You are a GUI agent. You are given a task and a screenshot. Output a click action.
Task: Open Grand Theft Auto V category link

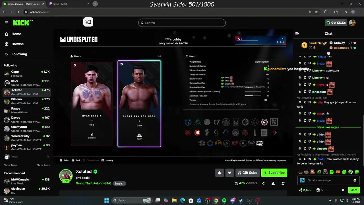(93, 183)
